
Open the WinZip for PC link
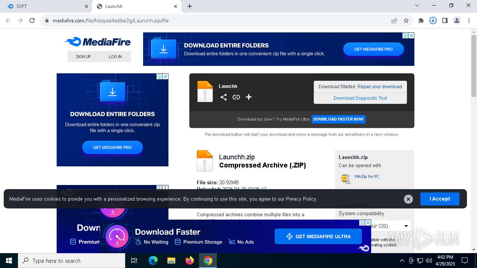(x=367, y=176)
